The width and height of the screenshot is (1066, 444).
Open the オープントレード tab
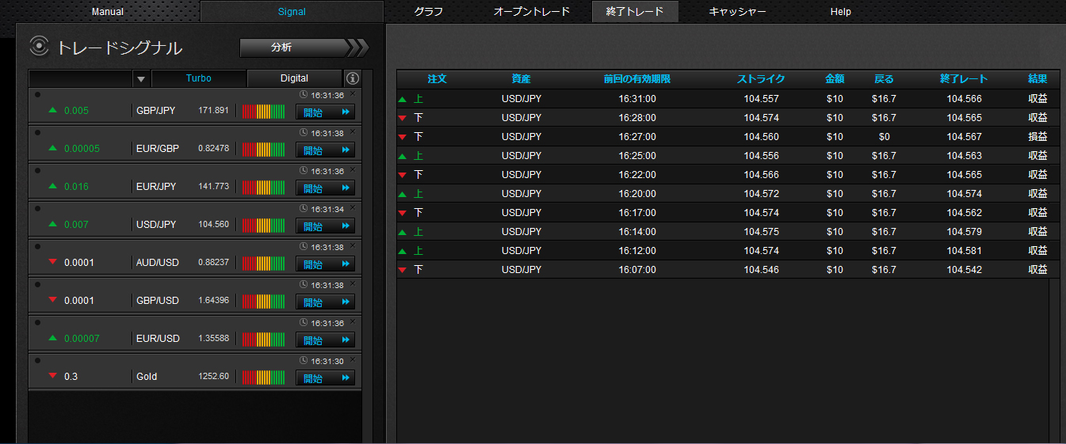click(532, 12)
